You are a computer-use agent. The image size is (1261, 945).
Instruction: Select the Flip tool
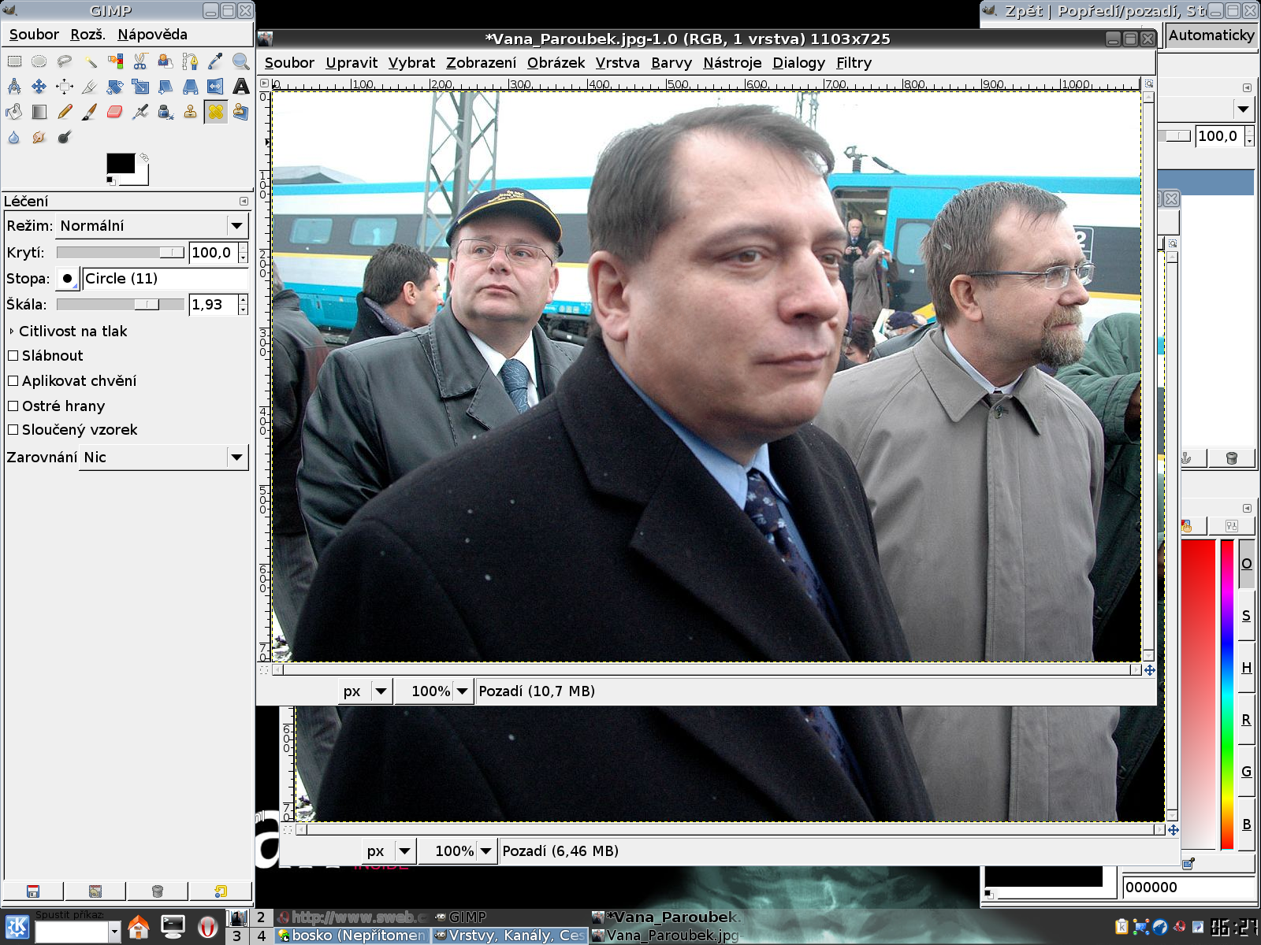point(216,87)
